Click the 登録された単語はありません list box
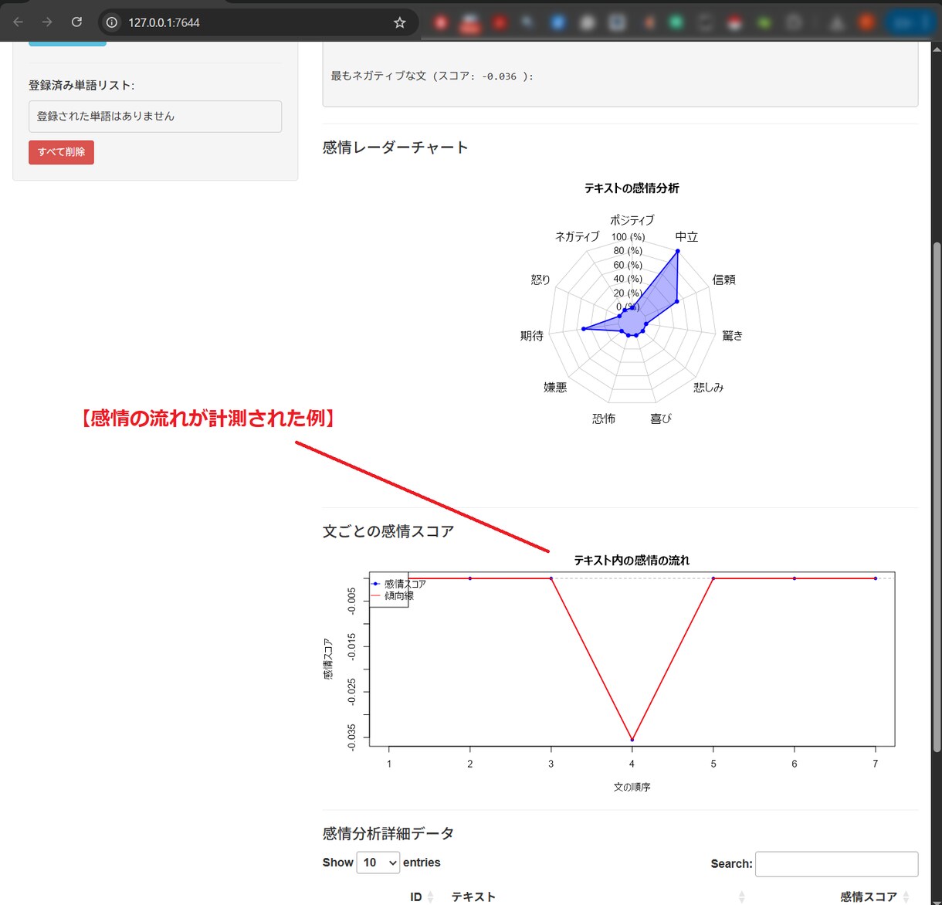This screenshot has height=905, width=942. [155, 117]
